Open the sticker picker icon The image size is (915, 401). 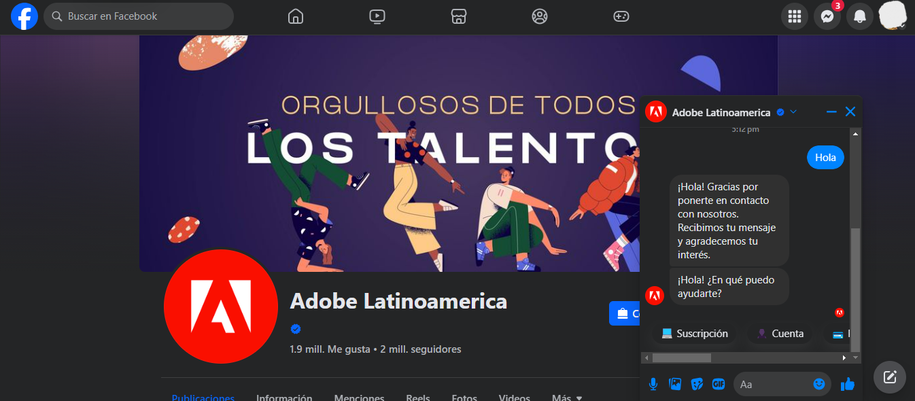(x=697, y=384)
